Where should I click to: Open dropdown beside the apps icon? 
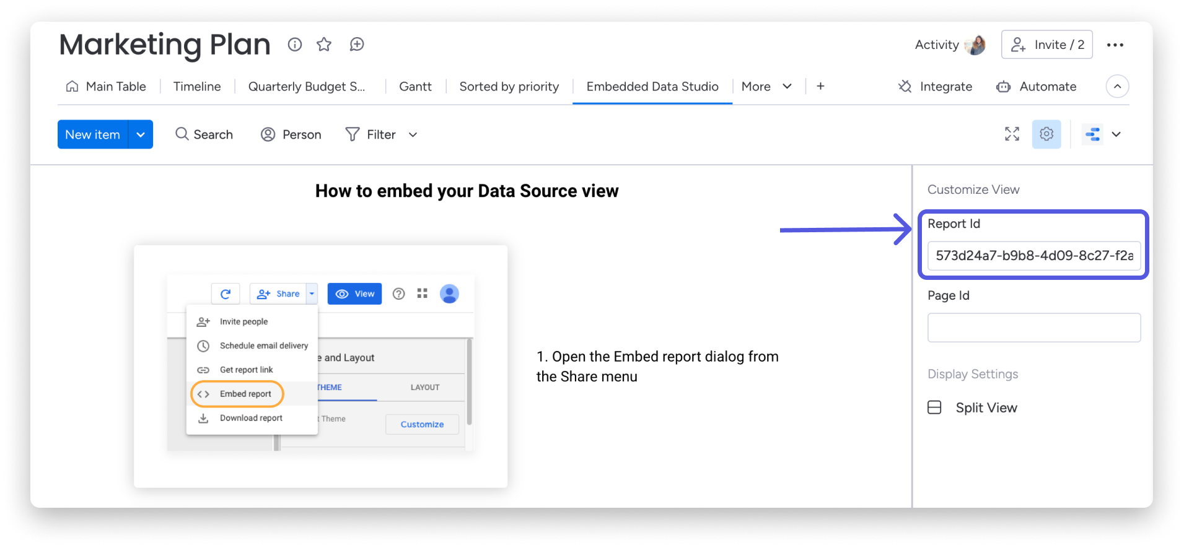point(1116,134)
